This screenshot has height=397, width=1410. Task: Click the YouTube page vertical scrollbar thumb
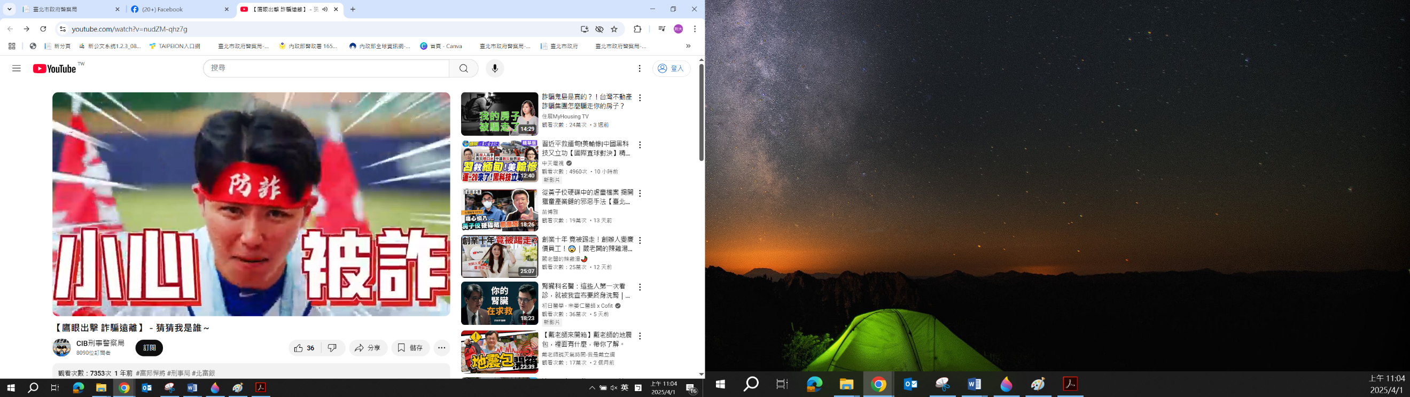pos(701,112)
